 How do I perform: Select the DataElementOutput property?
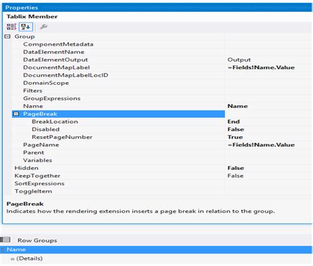[x=55, y=60]
